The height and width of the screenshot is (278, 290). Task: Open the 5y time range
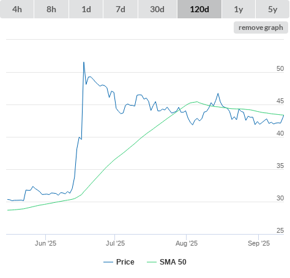pos(272,9)
